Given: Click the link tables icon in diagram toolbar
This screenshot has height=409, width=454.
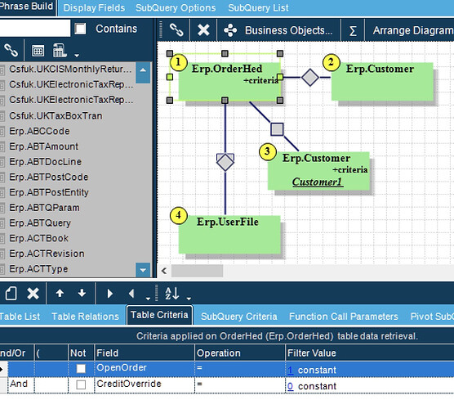Looking at the screenshot, I should tap(176, 30).
